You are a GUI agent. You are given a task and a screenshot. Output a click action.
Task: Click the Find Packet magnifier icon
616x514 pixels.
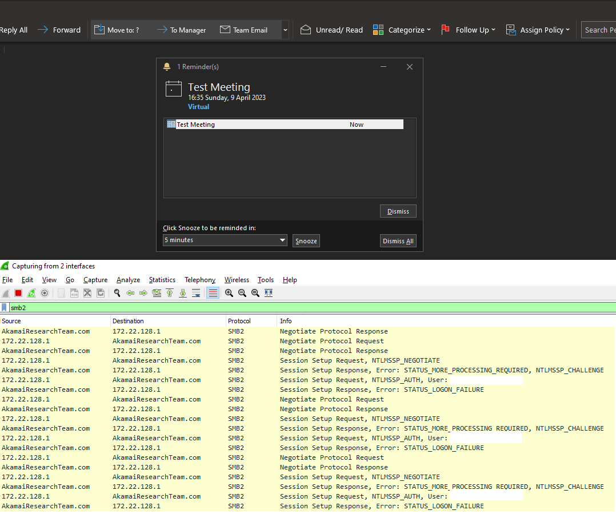[x=117, y=293]
